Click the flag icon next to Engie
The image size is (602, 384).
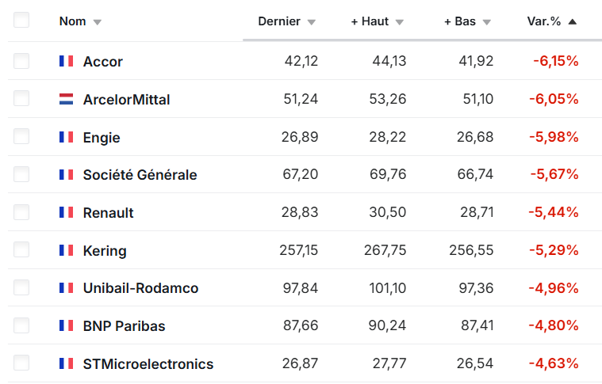tap(66, 137)
